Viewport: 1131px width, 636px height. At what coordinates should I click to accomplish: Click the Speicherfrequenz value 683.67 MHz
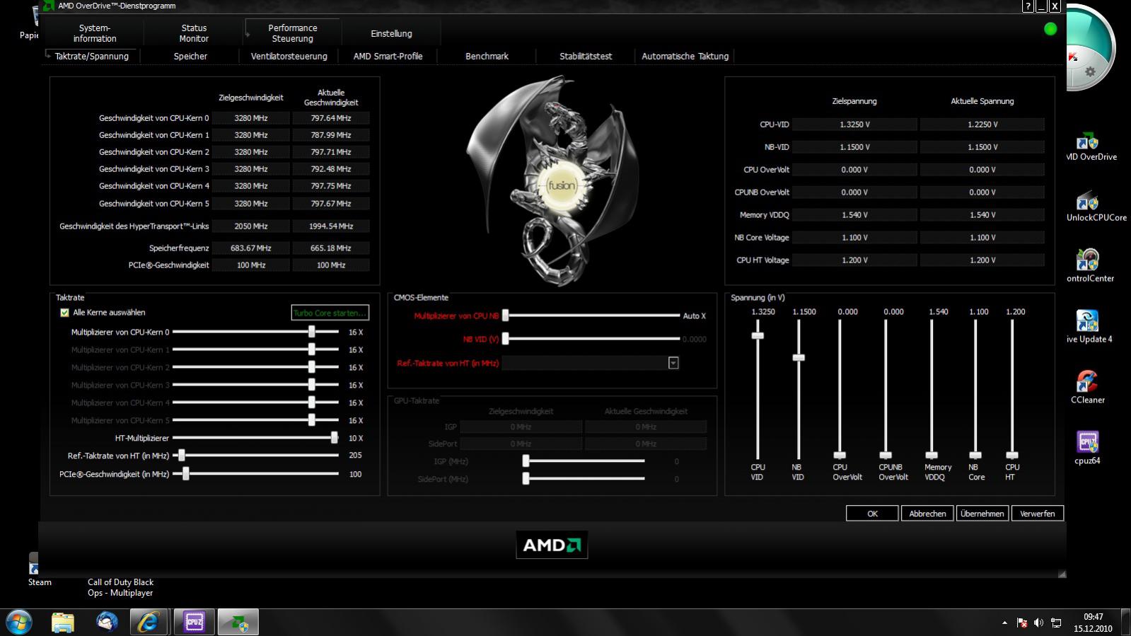pos(251,248)
